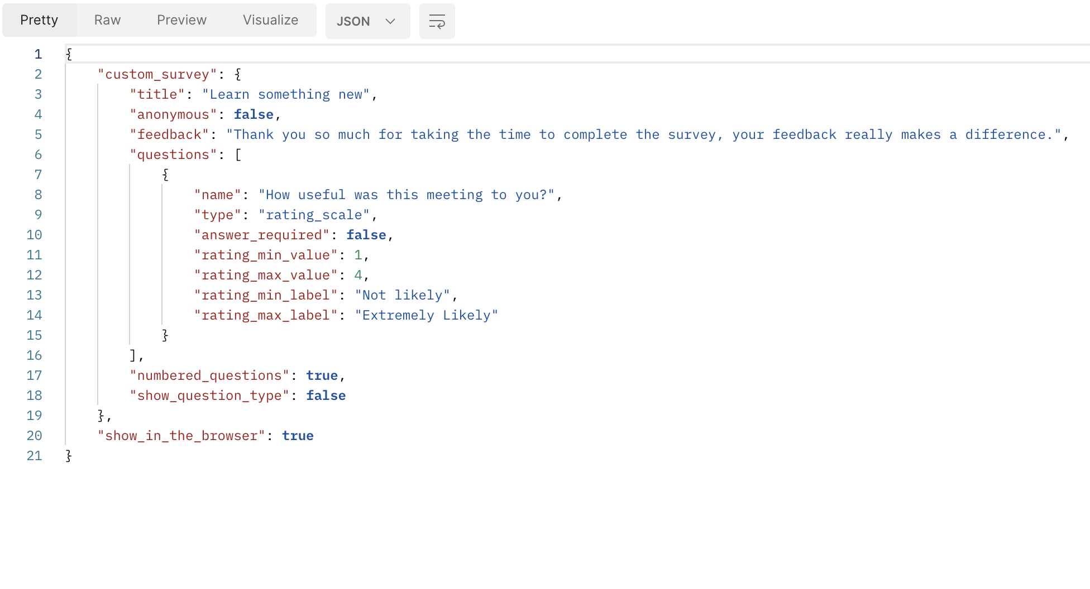This screenshot has height=589, width=1090.
Task: Click the "How useful was this meeting" string
Action: 406,195
